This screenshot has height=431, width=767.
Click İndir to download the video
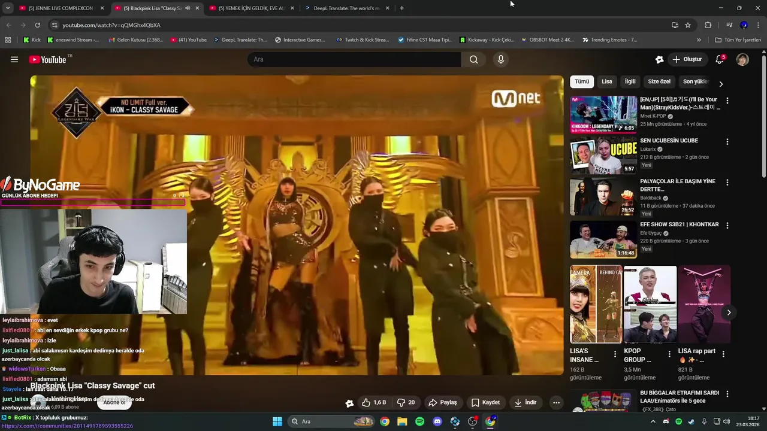(x=526, y=402)
